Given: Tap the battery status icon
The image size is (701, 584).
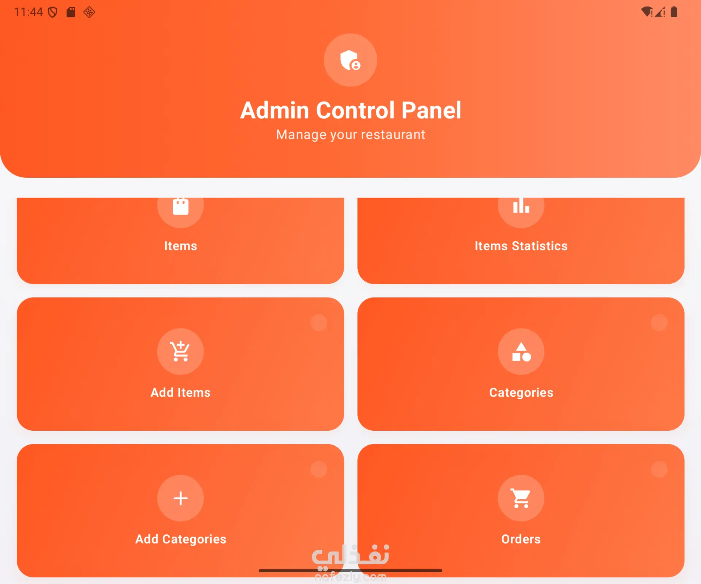Looking at the screenshot, I should tap(674, 12).
